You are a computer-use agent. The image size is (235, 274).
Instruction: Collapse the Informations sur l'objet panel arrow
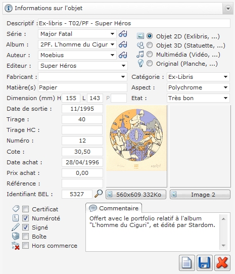228,9
